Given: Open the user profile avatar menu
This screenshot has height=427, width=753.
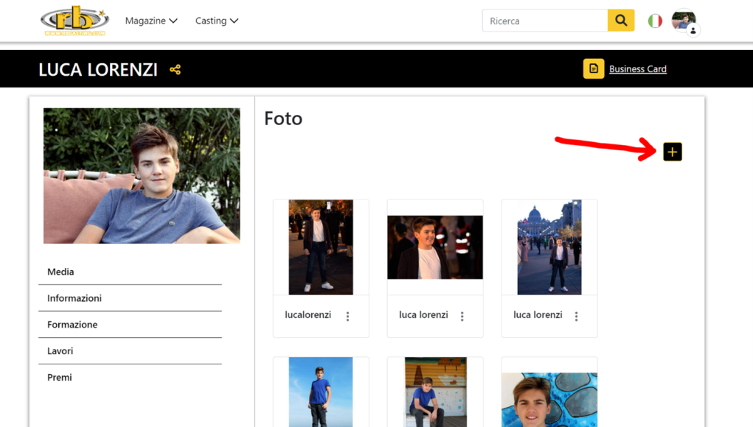Looking at the screenshot, I should pyautogui.click(x=684, y=21).
